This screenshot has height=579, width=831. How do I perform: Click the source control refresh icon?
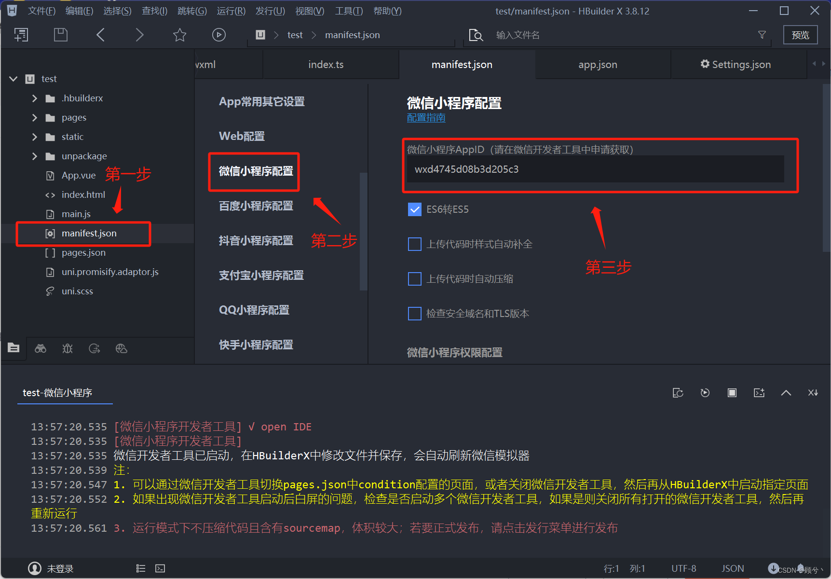tap(95, 348)
